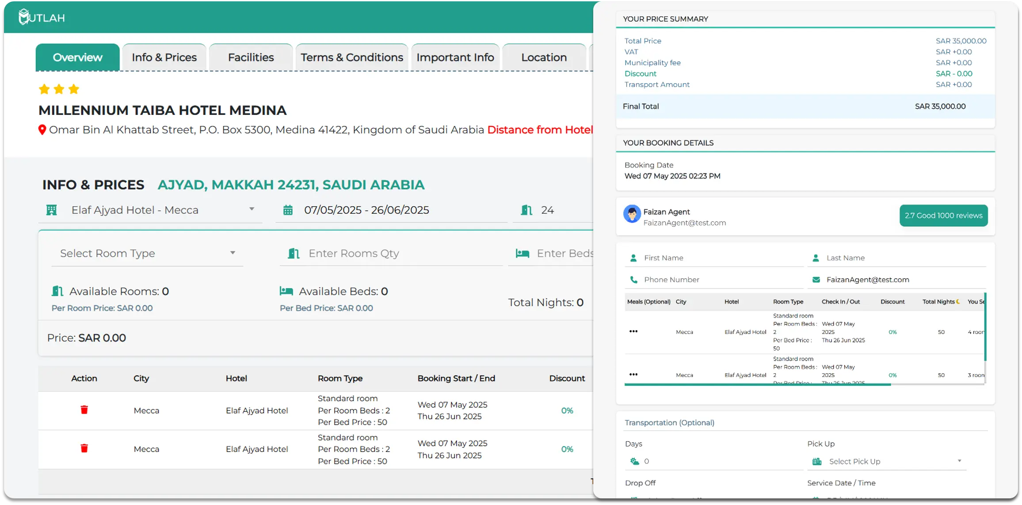Click the hotel name MILLENNIUM TAIBA HOTEL MEDINA
Image resolution: width=1022 pixels, height=505 pixels.
163,110
